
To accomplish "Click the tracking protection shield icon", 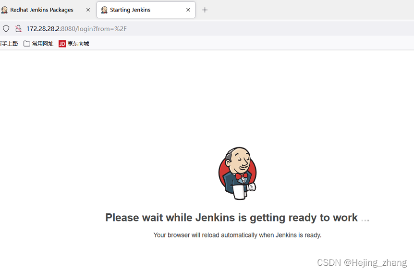I will [x=6, y=28].
